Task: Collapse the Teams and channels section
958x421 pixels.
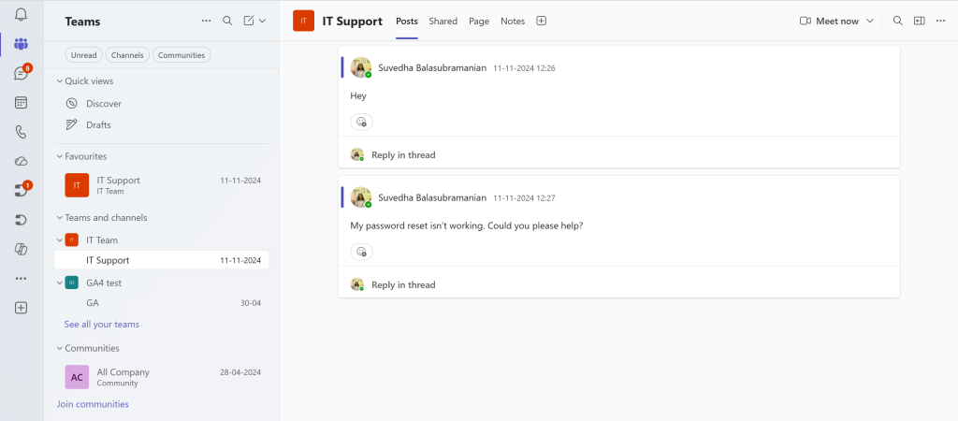Action: [x=60, y=218]
